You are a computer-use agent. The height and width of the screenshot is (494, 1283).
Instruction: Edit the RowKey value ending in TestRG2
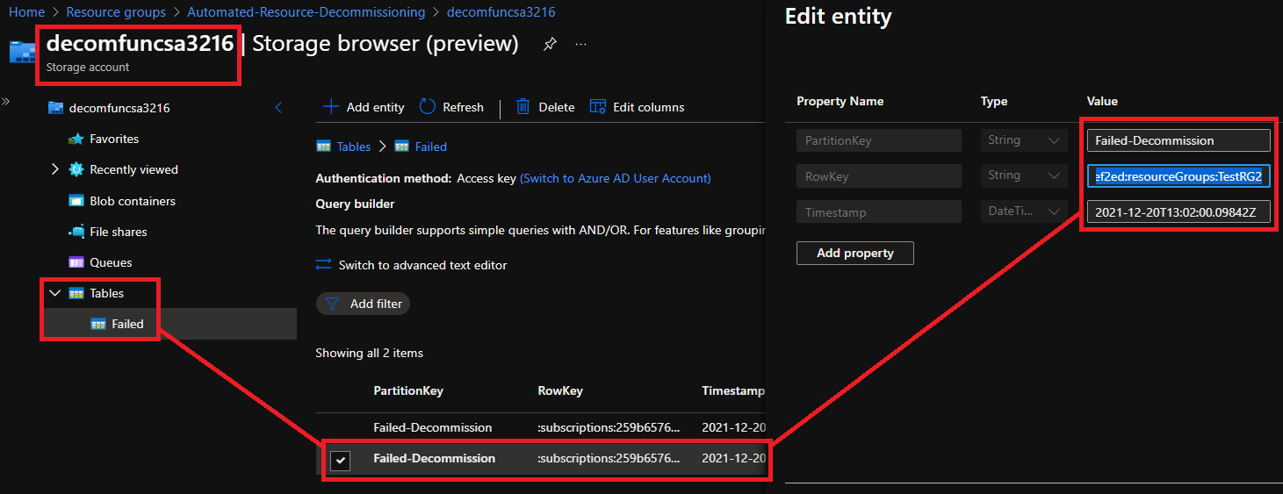tap(1178, 176)
